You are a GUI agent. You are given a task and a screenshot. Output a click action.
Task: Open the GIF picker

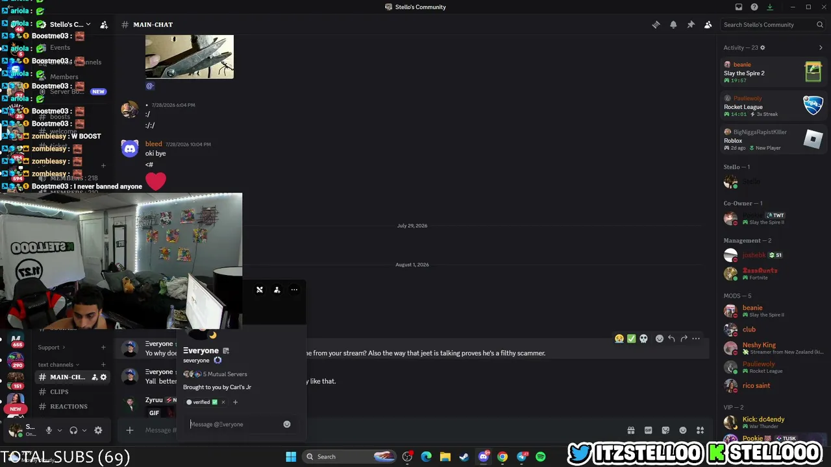[648, 430]
